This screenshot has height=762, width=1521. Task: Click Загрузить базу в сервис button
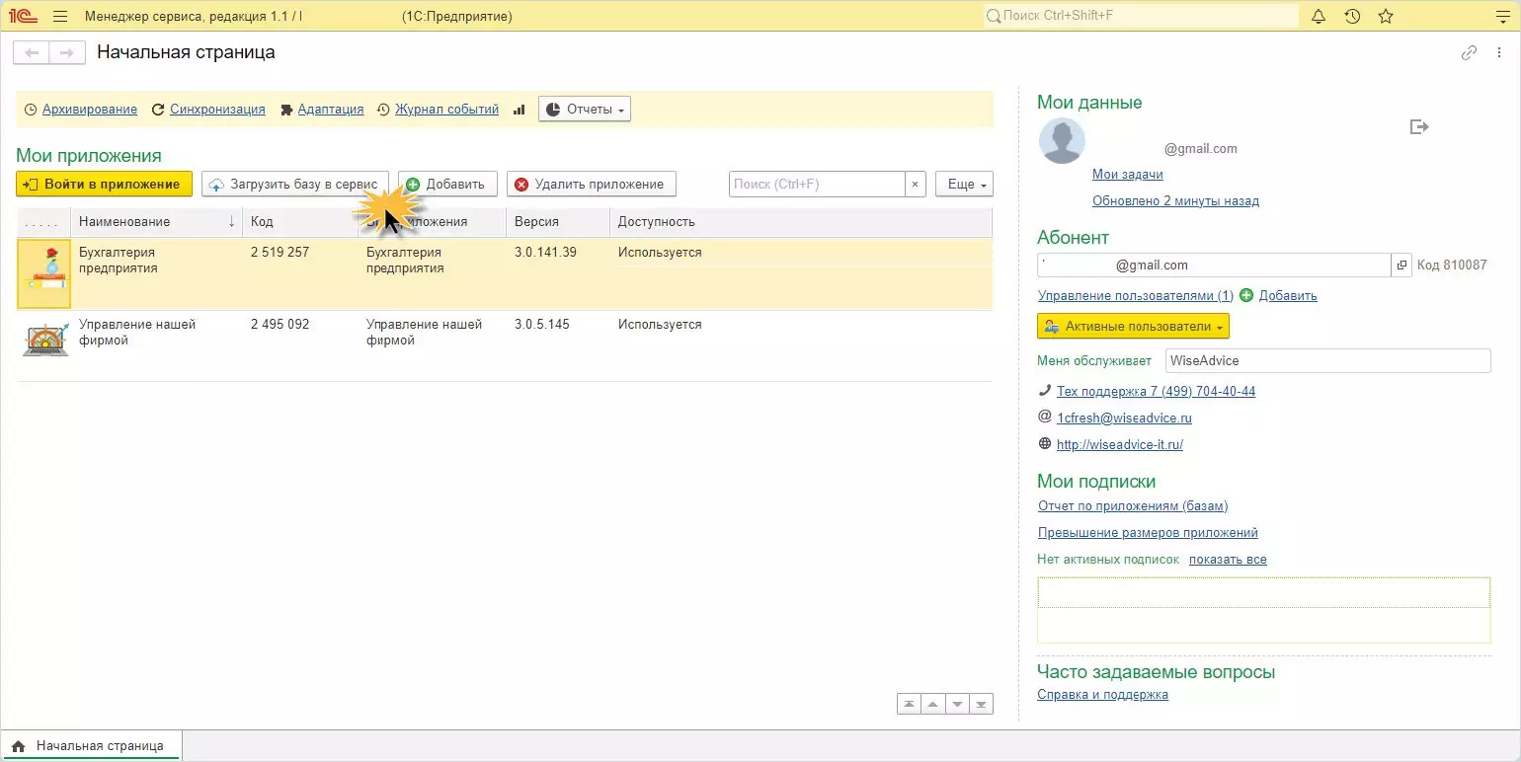coord(295,185)
